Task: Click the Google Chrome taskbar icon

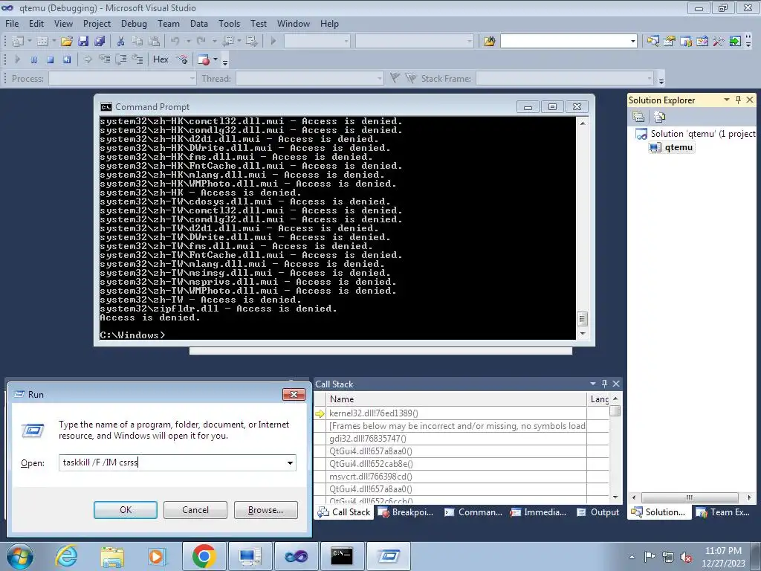Action: pos(204,556)
